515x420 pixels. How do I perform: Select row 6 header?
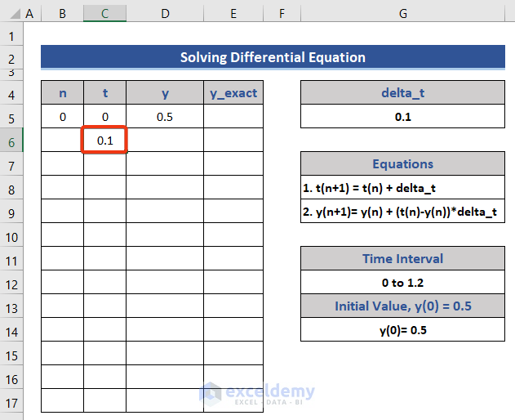[x=11, y=141]
